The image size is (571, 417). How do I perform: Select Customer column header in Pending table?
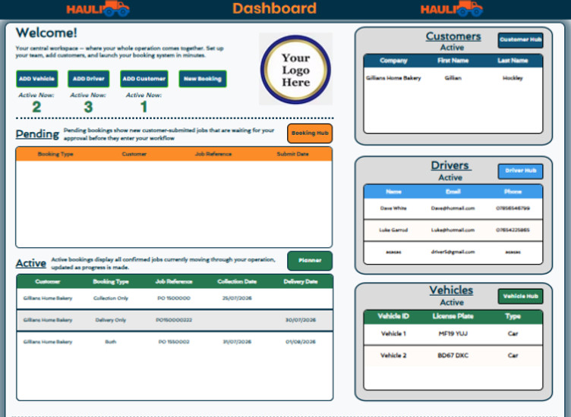134,154
